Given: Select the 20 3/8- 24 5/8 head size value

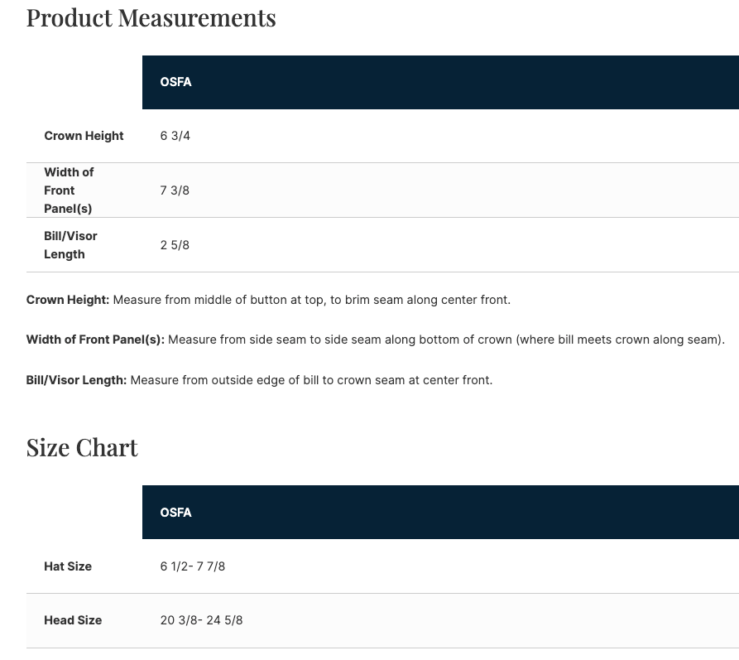Looking at the screenshot, I should [x=201, y=620].
